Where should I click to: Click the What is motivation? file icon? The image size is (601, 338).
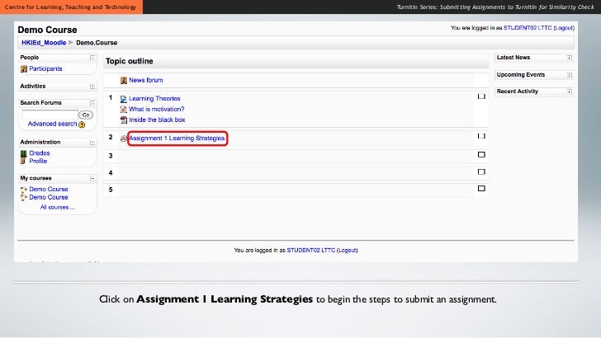point(124,110)
